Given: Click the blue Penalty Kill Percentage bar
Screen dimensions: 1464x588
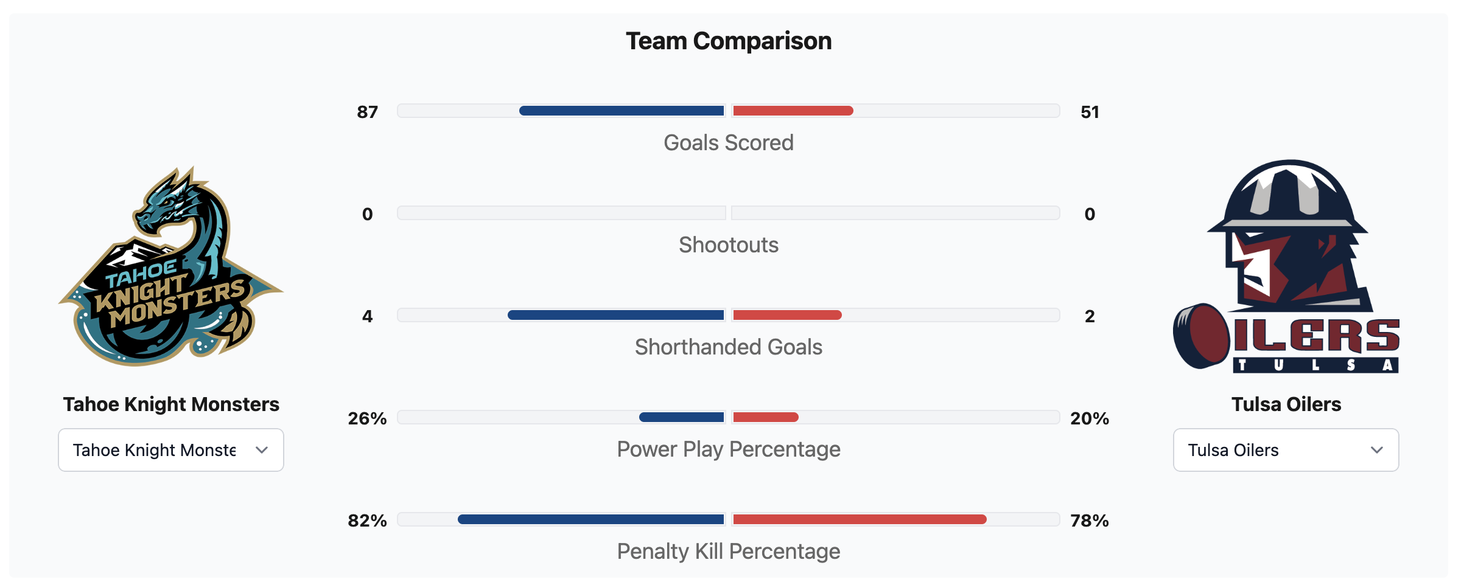Looking at the screenshot, I should [590, 519].
